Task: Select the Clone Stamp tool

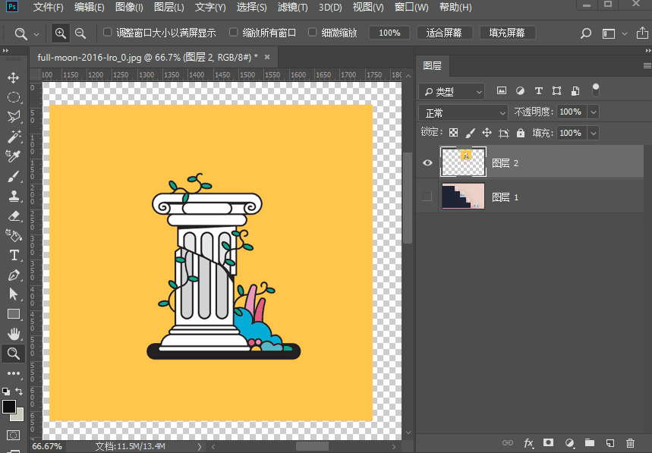Action: coord(13,196)
